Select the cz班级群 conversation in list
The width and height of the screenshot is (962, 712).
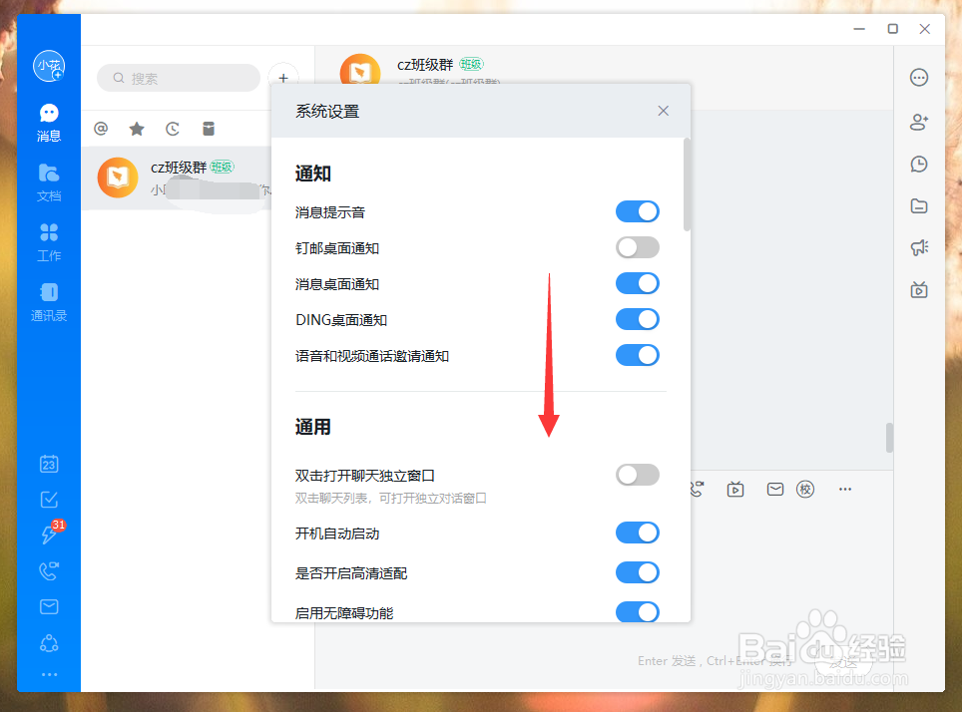coord(176,178)
